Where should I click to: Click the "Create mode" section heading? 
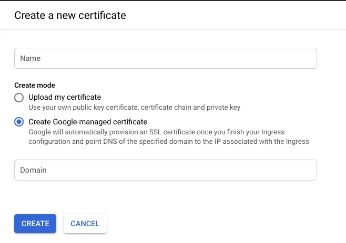pos(35,85)
